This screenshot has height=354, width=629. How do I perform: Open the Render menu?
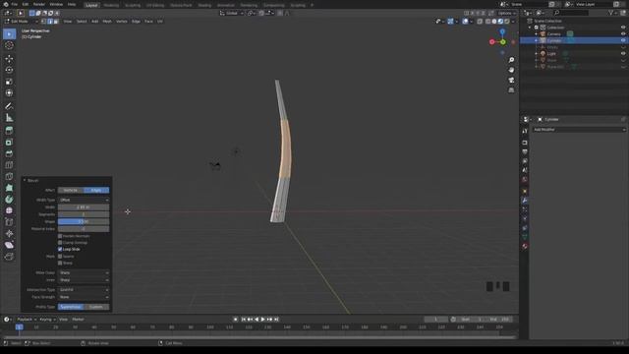39,4
